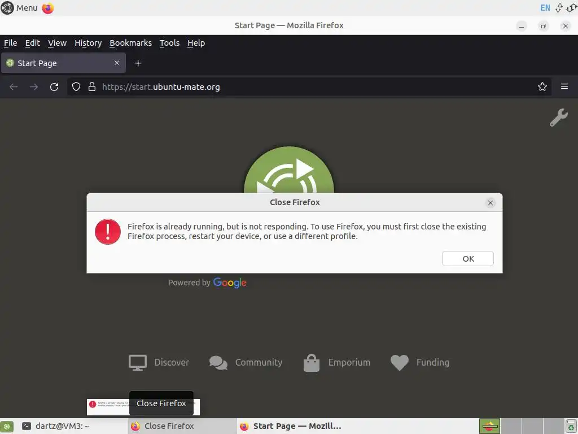Go forward one page

34,86
